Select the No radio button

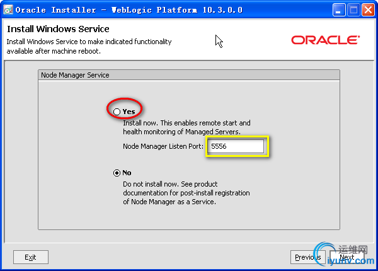coord(117,173)
